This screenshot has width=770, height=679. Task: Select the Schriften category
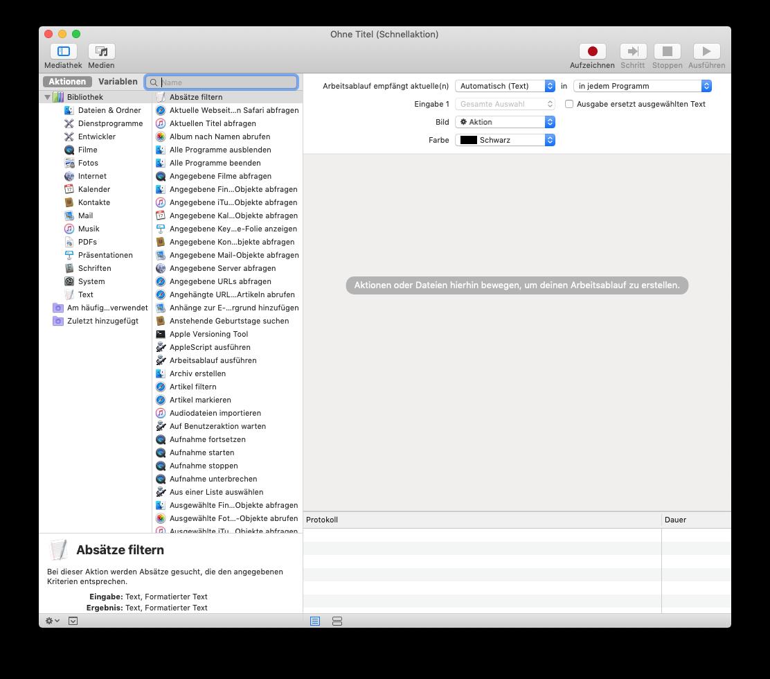(x=87, y=268)
